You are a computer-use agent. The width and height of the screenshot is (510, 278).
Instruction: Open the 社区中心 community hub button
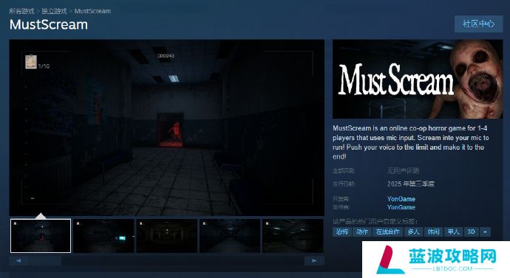478,24
